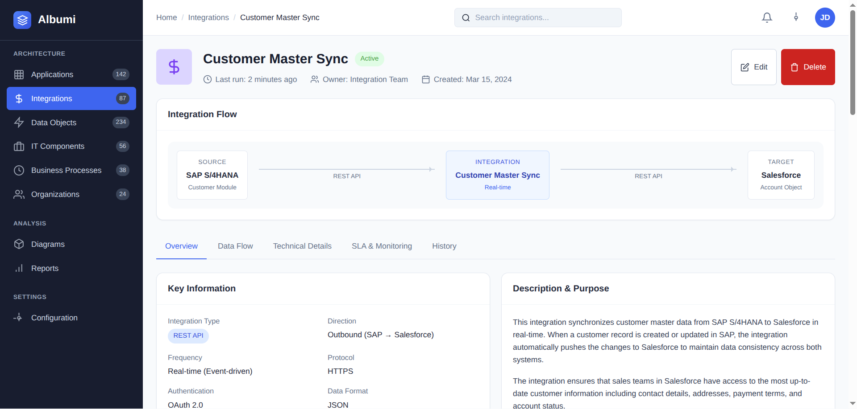Open the notifications bell

(767, 17)
